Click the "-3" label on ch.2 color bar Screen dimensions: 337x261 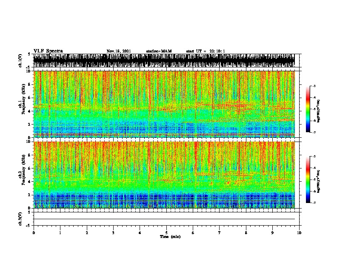(x=314, y=157)
